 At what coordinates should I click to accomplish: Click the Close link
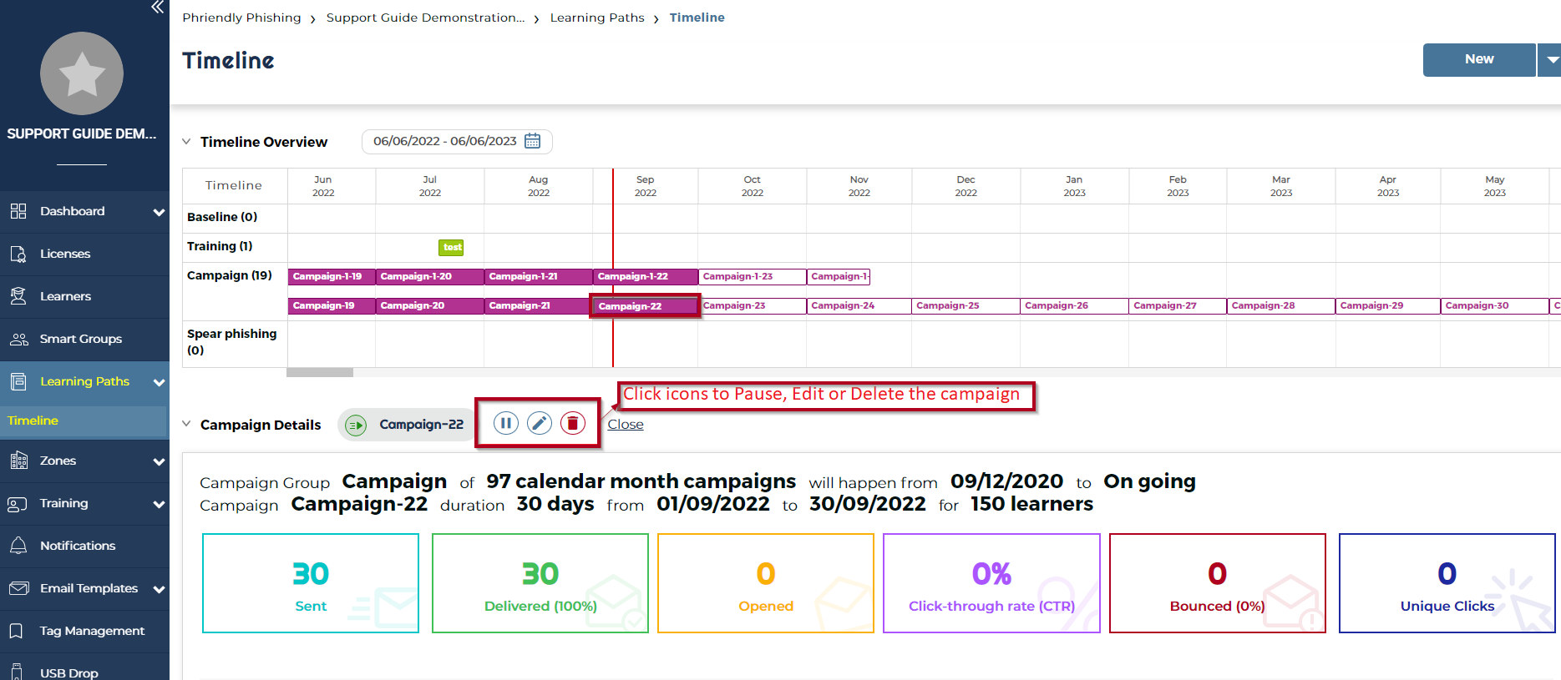tap(626, 425)
